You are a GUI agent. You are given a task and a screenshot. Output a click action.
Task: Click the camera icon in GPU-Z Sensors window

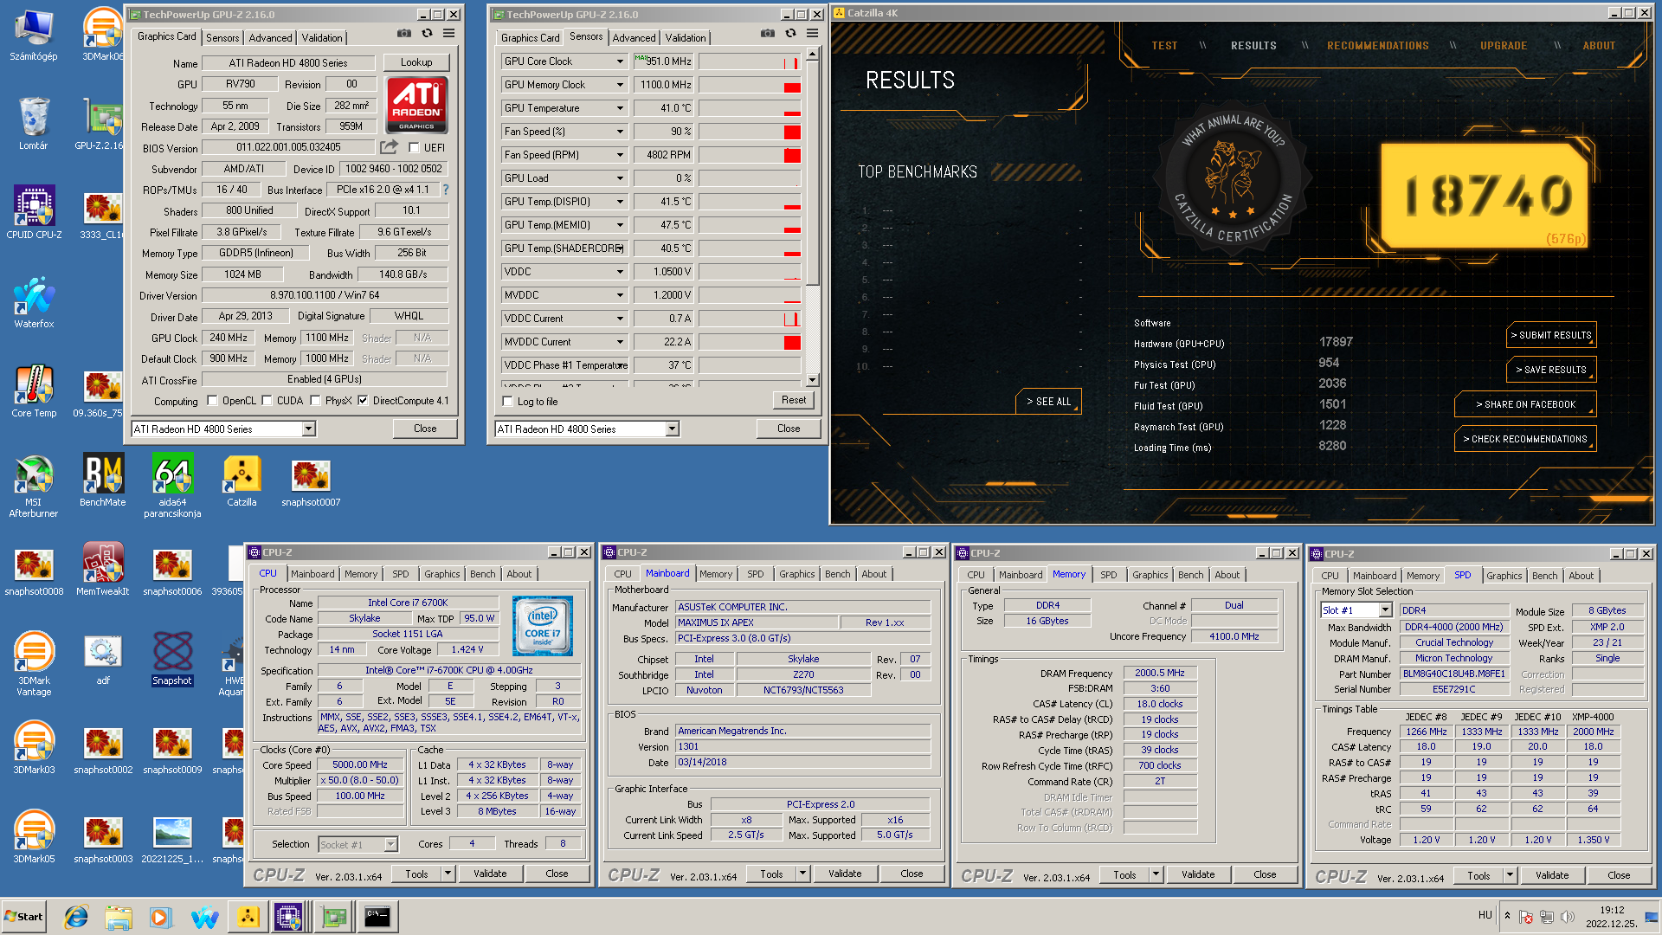[x=768, y=33]
